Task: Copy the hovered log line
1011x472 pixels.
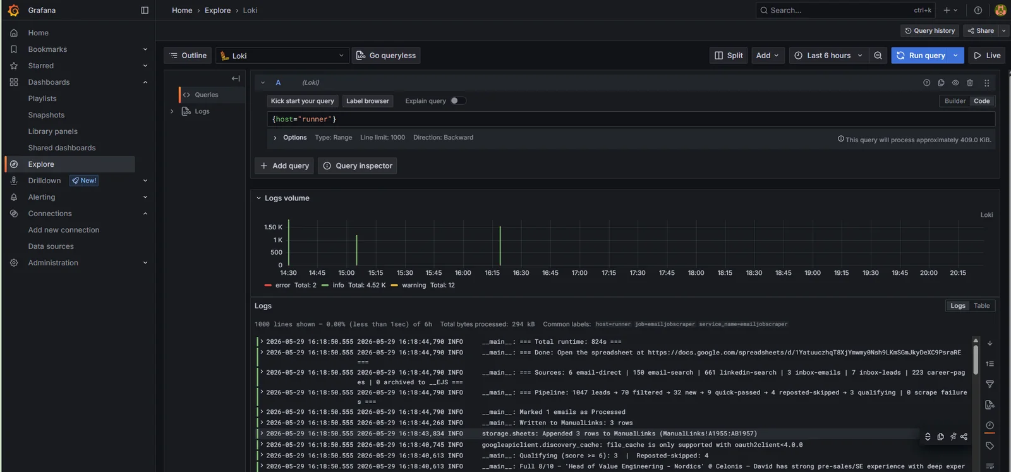Action: (940, 437)
